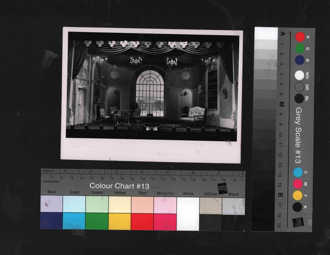
Task: Click the cyan circle labeled C
Action: (298, 172)
